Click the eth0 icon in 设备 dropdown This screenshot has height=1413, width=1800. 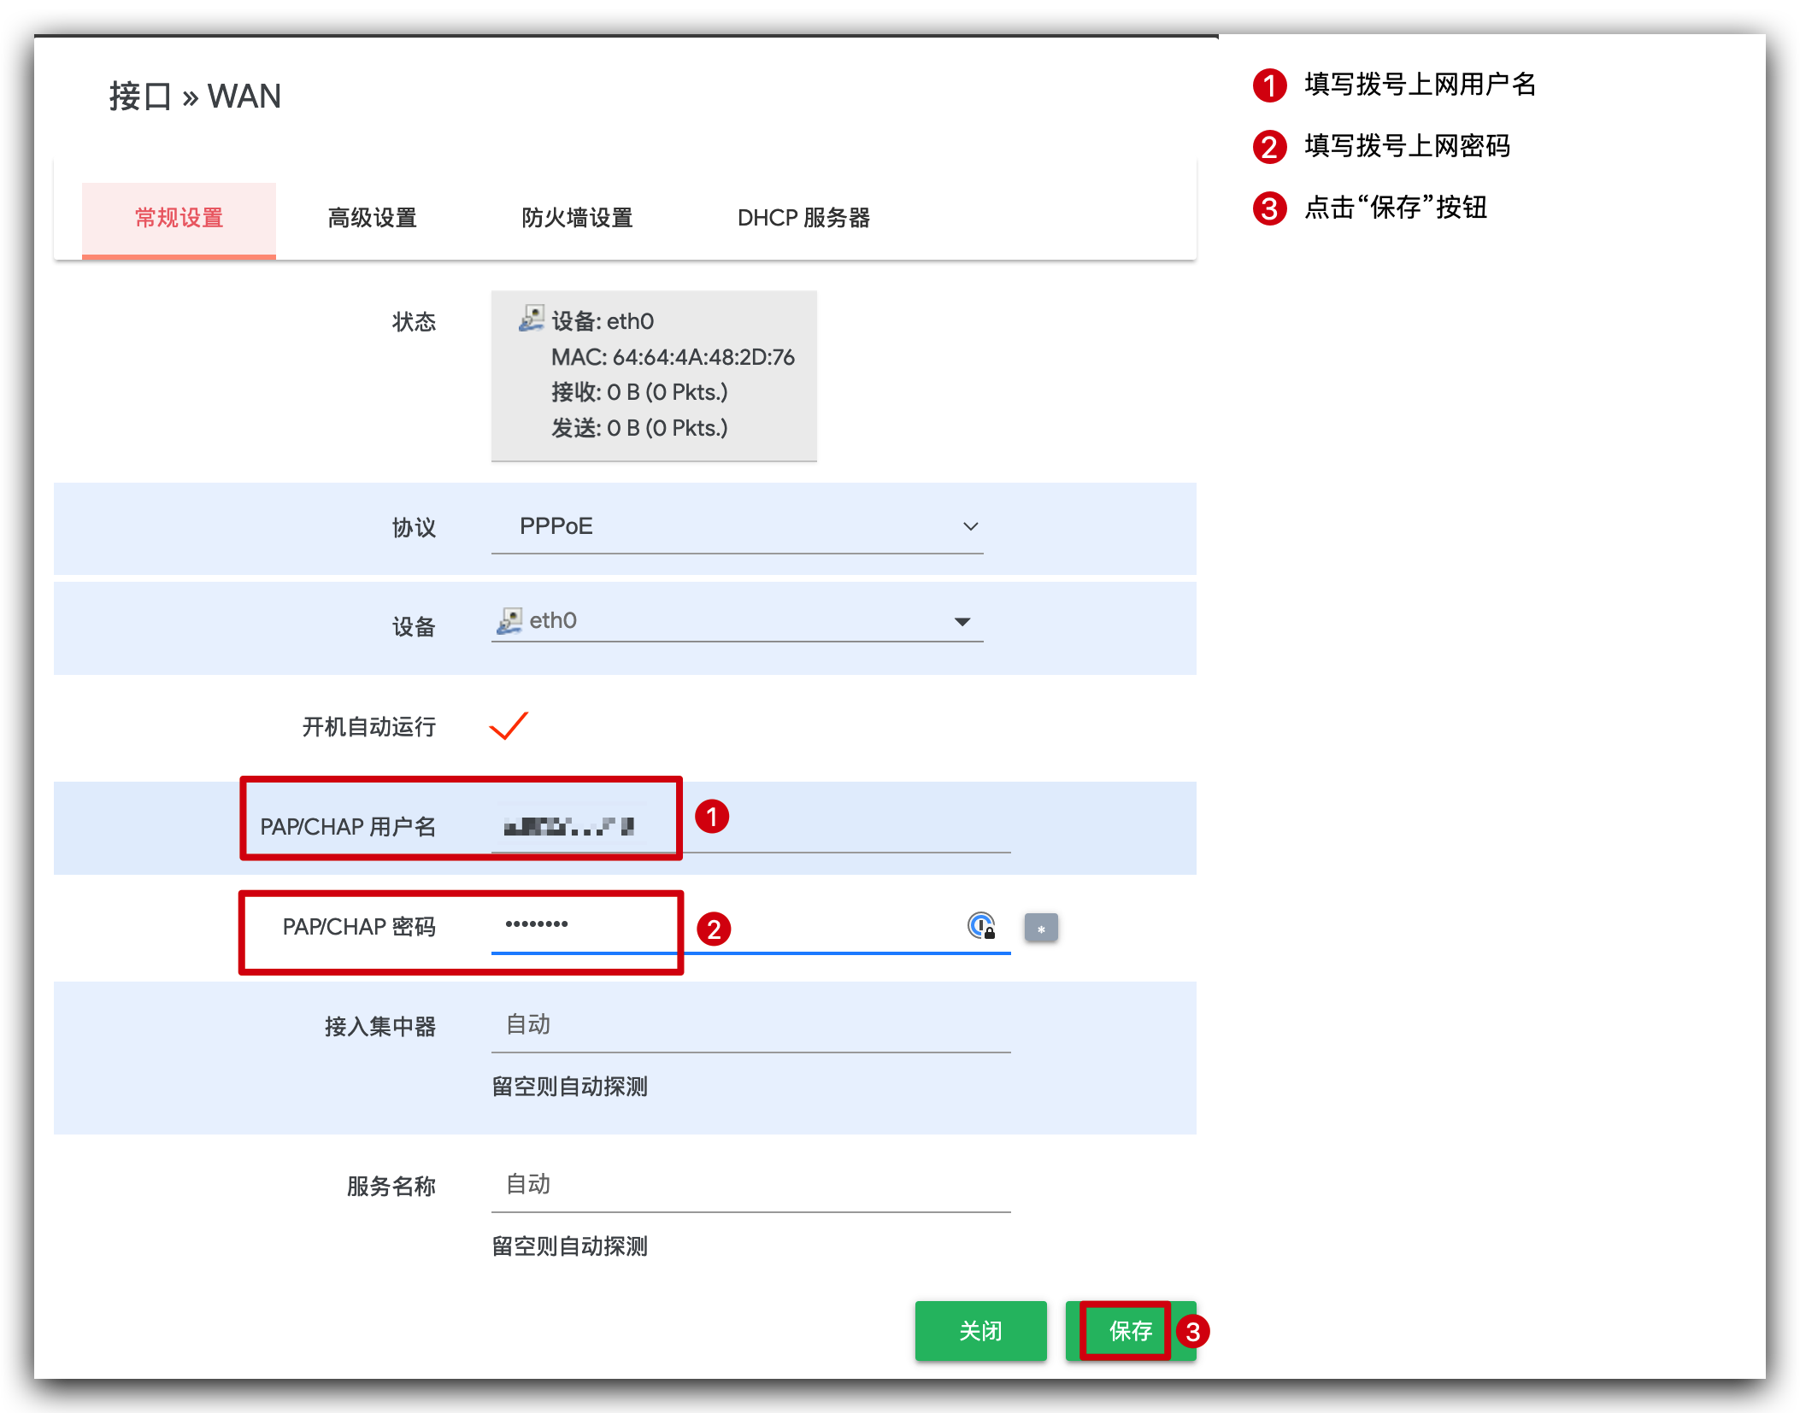[x=509, y=621]
